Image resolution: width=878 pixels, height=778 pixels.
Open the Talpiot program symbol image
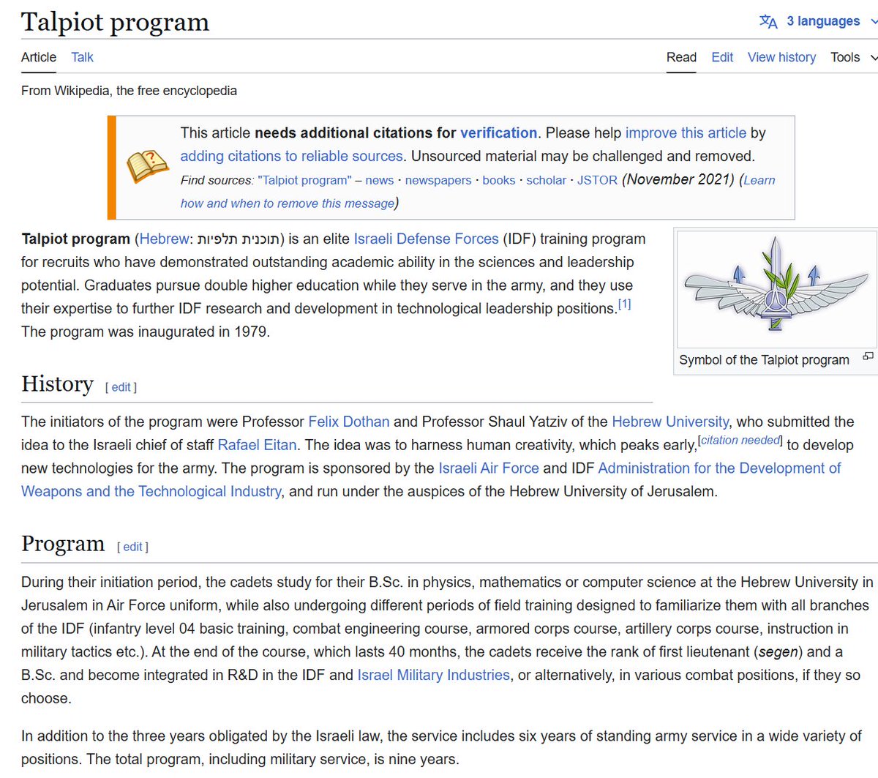tap(774, 289)
